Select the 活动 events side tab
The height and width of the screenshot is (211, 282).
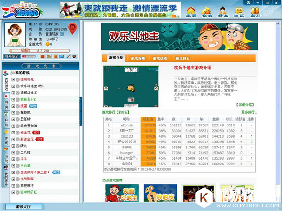tap(6, 155)
